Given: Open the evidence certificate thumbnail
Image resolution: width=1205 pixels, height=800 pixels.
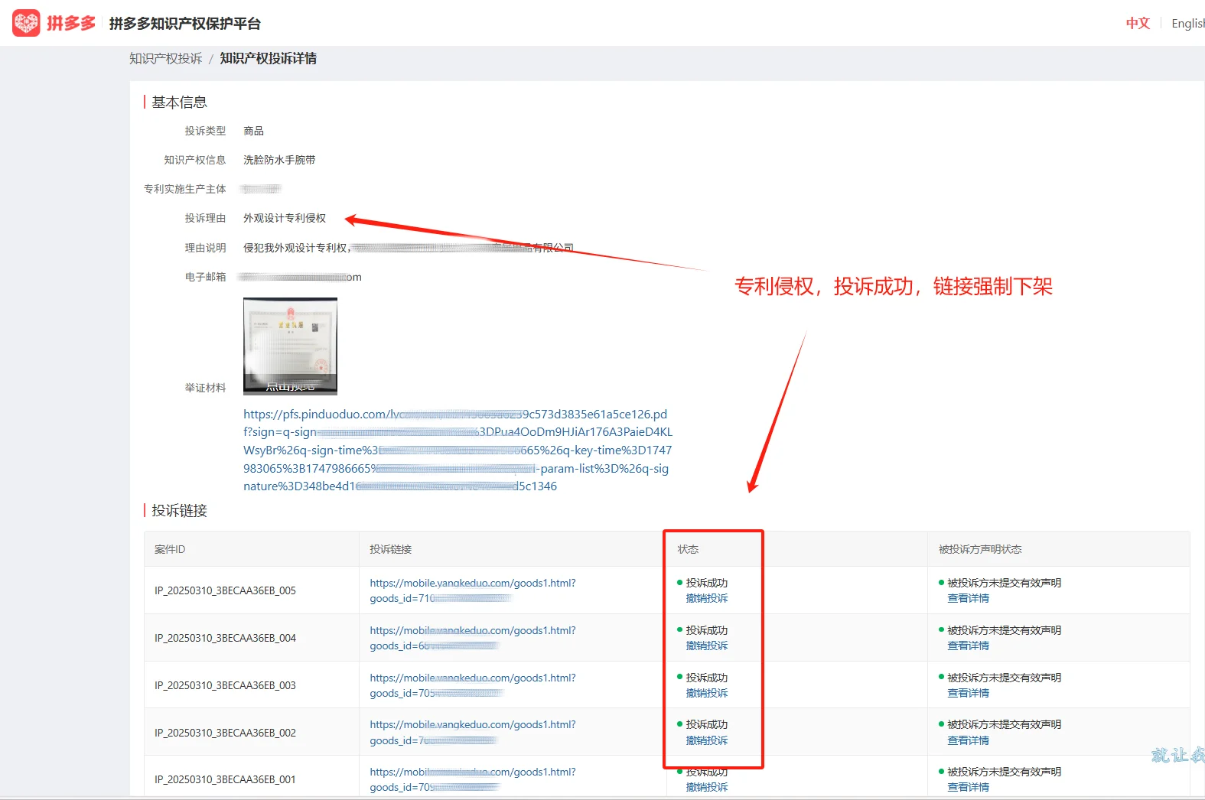Looking at the screenshot, I should click(x=290, y=346).
